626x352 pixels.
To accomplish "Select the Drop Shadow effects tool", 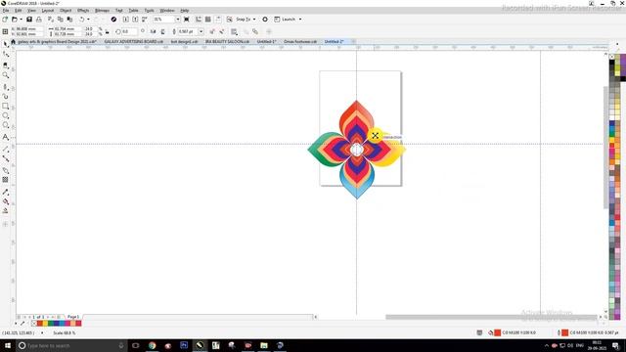I will 5,170.
